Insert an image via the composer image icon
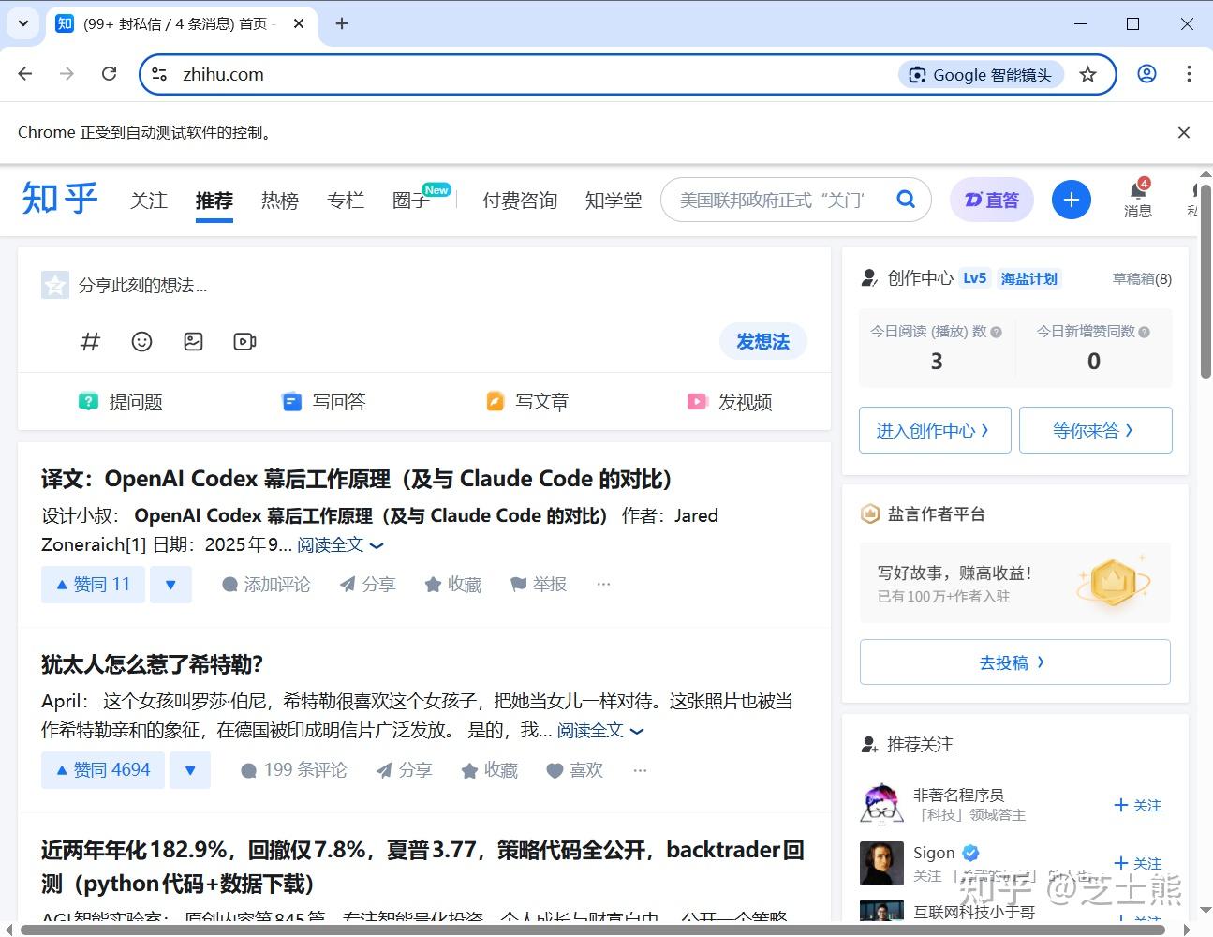The width and height of the screenshot is (1213, 937). coord(193,341)
